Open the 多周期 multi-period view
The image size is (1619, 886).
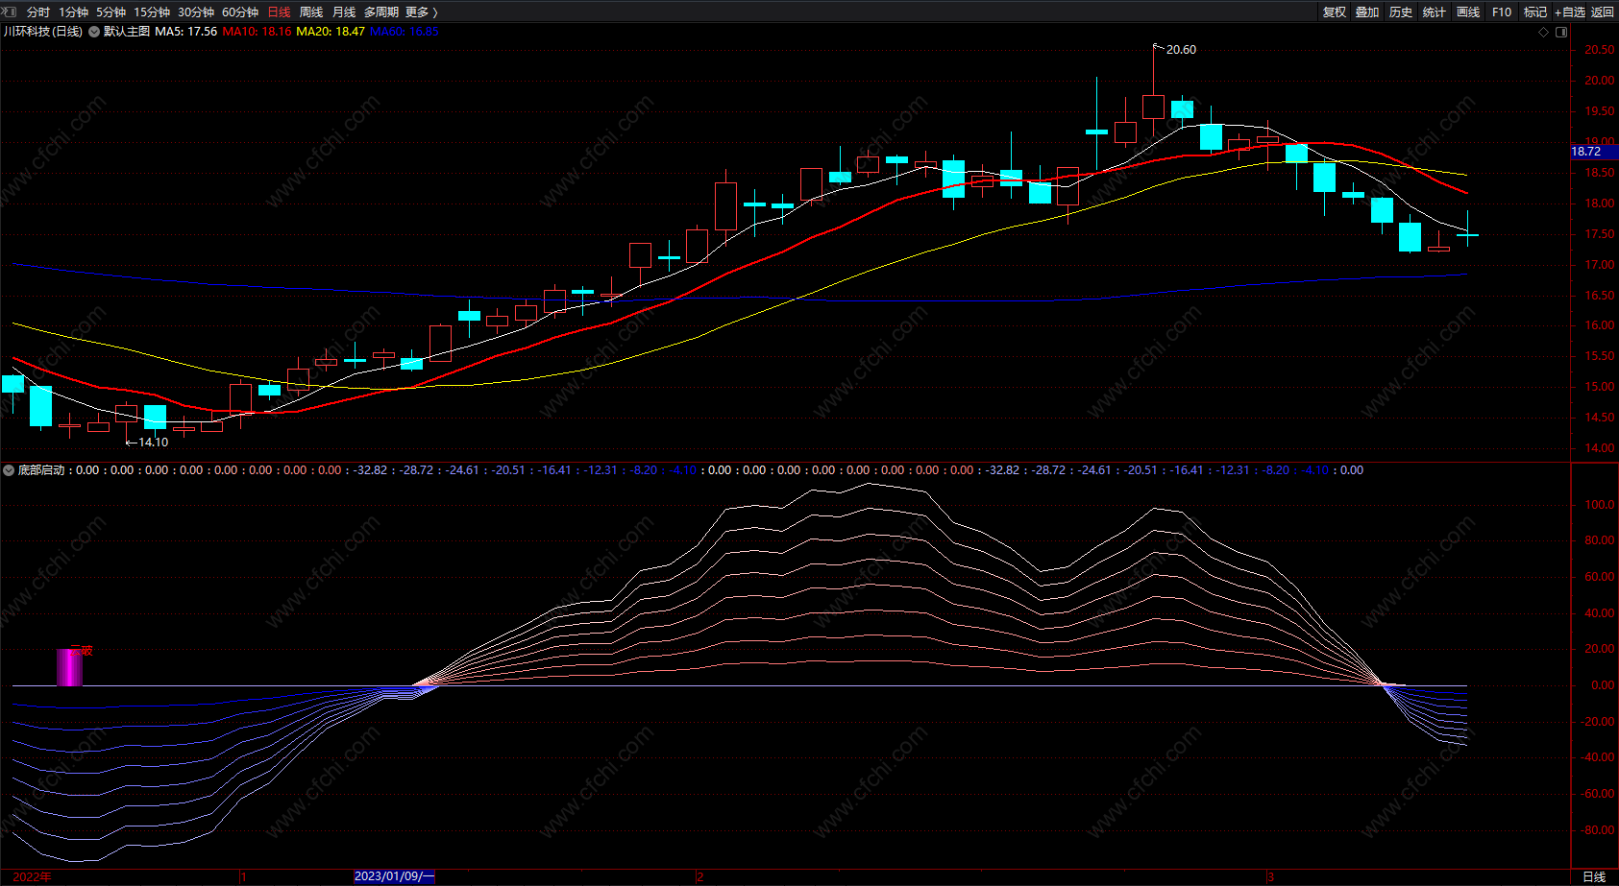(381, 12)
